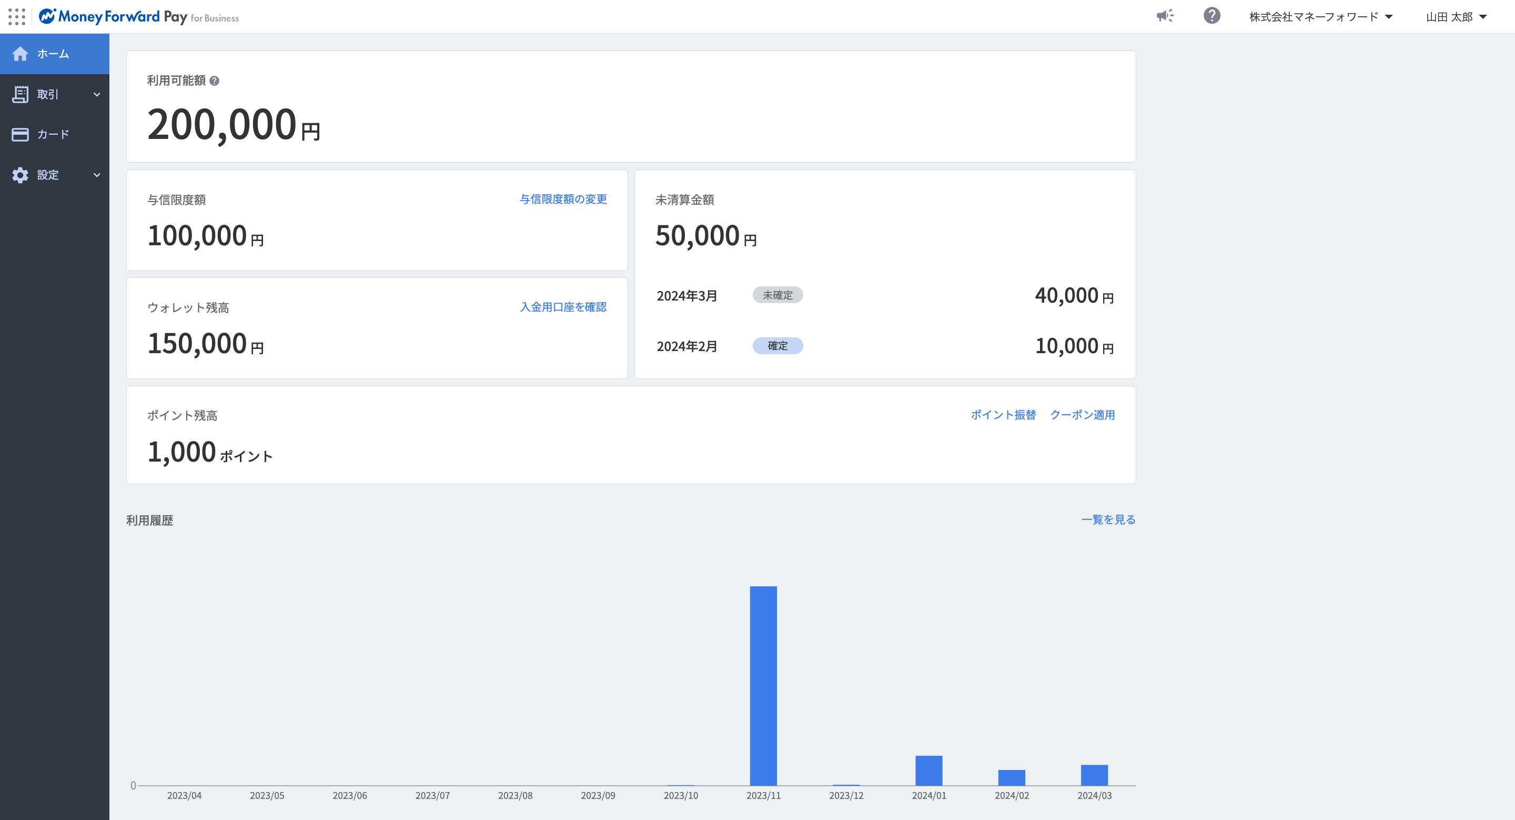Select the カード menu item
The width and height of the screenshot is (1515, 820).
click(x=53, y=135)
